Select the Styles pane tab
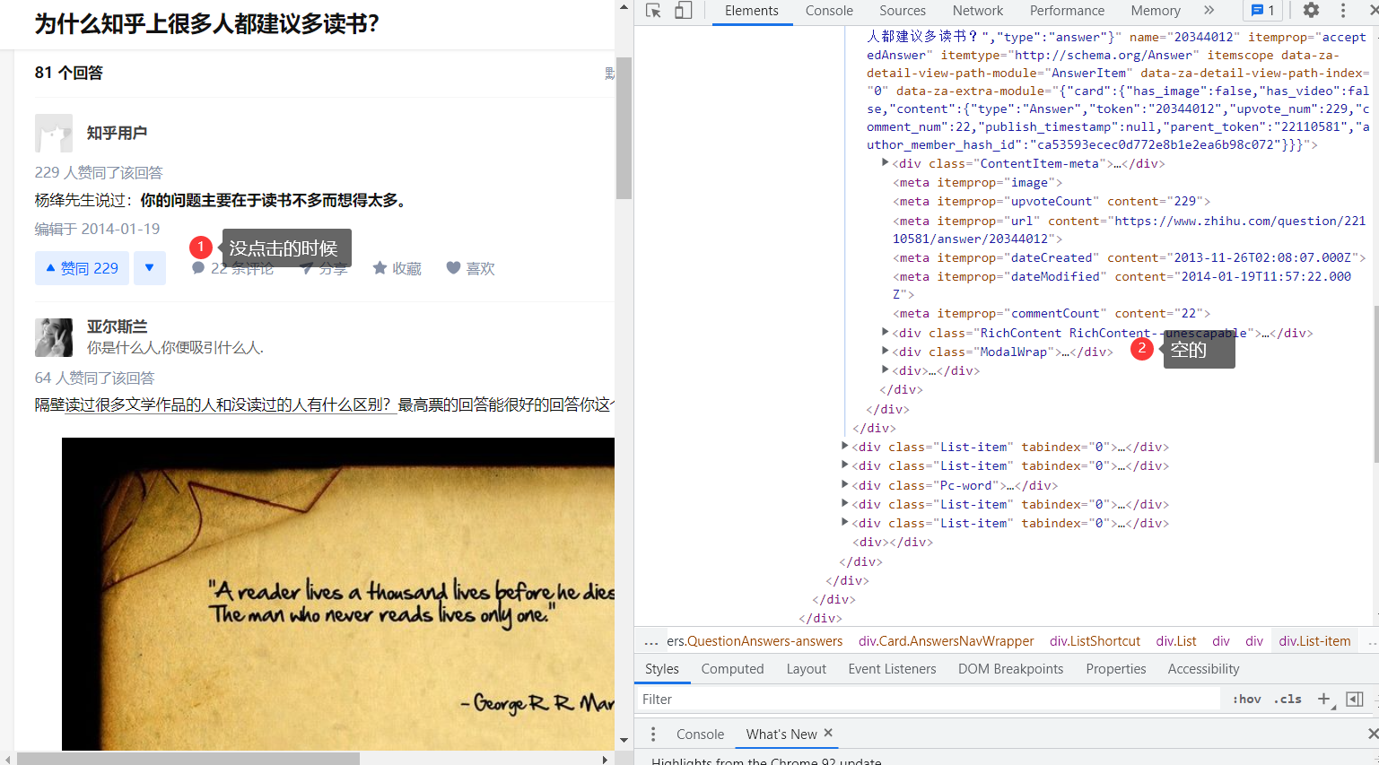This screenshot has width=1379, height=765. (662, 669)
